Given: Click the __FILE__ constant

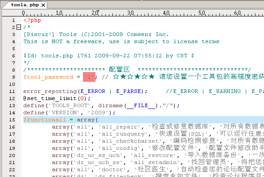Looking at the screenshot, I should [141, 106].
